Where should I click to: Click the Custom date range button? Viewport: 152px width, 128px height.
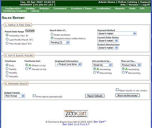(30, 31)
